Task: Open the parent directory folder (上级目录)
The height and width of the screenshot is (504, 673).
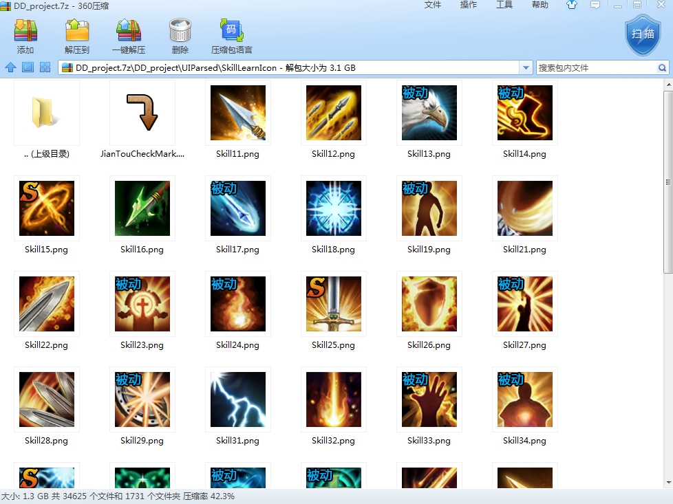Action: [46, 113]
